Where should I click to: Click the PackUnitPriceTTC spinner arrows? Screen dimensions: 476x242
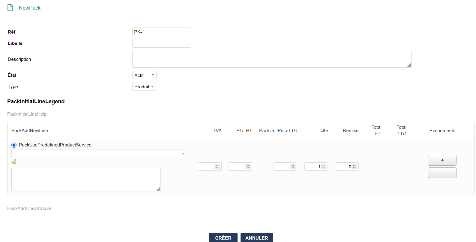pos(293,167)
